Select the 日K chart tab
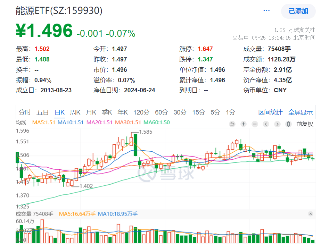Viewport: 321px width, 244px height. coord(59,112)
